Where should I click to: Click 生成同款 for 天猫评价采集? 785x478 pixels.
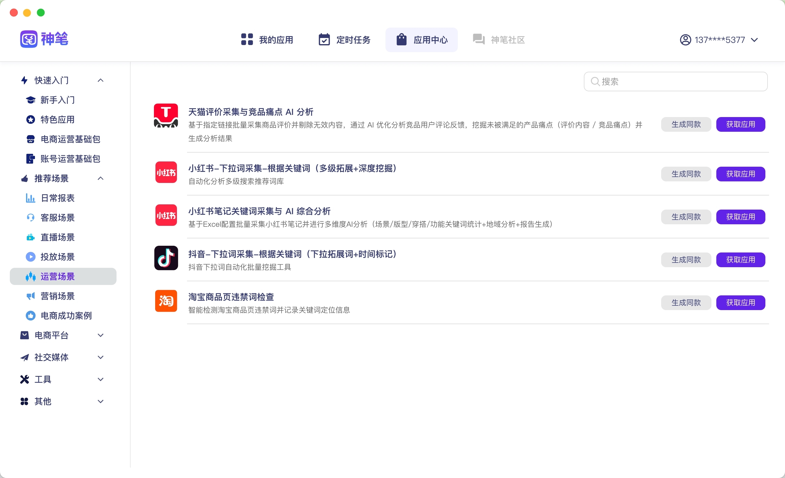coord(686,124)
